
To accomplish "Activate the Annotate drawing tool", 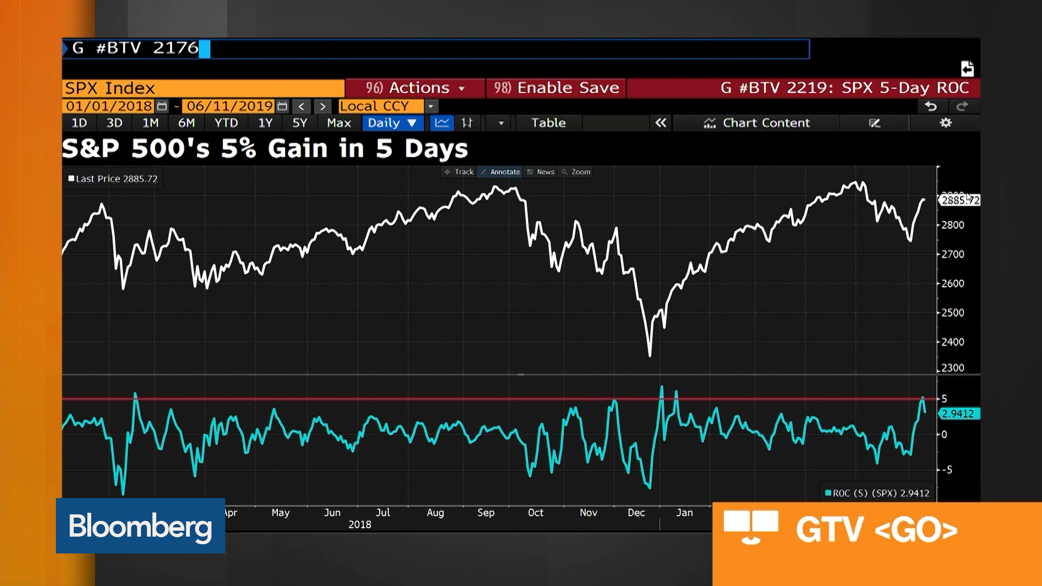I will click(x=499, y=172).
